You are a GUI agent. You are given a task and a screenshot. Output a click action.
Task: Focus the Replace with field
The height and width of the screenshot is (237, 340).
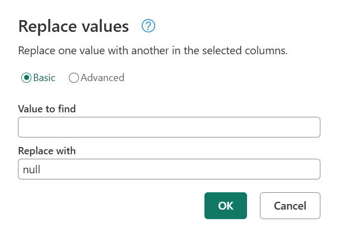coord(169,169)
